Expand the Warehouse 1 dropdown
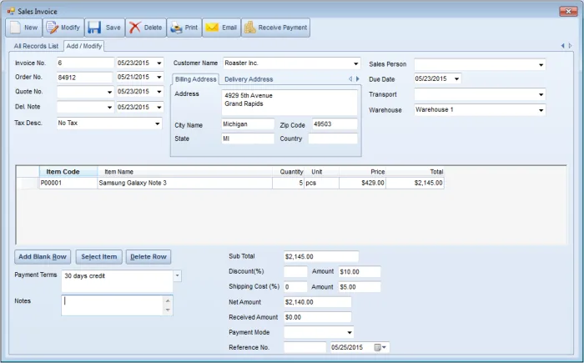 [x=541, y=110]
